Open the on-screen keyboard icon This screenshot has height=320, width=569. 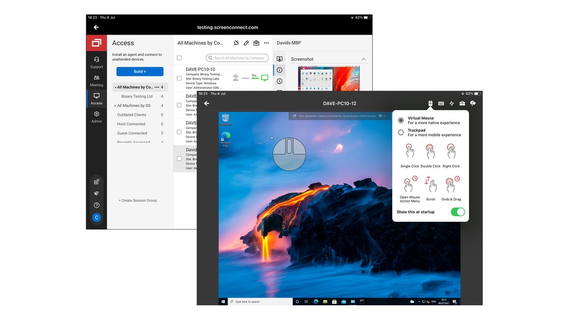coord(441,103)
